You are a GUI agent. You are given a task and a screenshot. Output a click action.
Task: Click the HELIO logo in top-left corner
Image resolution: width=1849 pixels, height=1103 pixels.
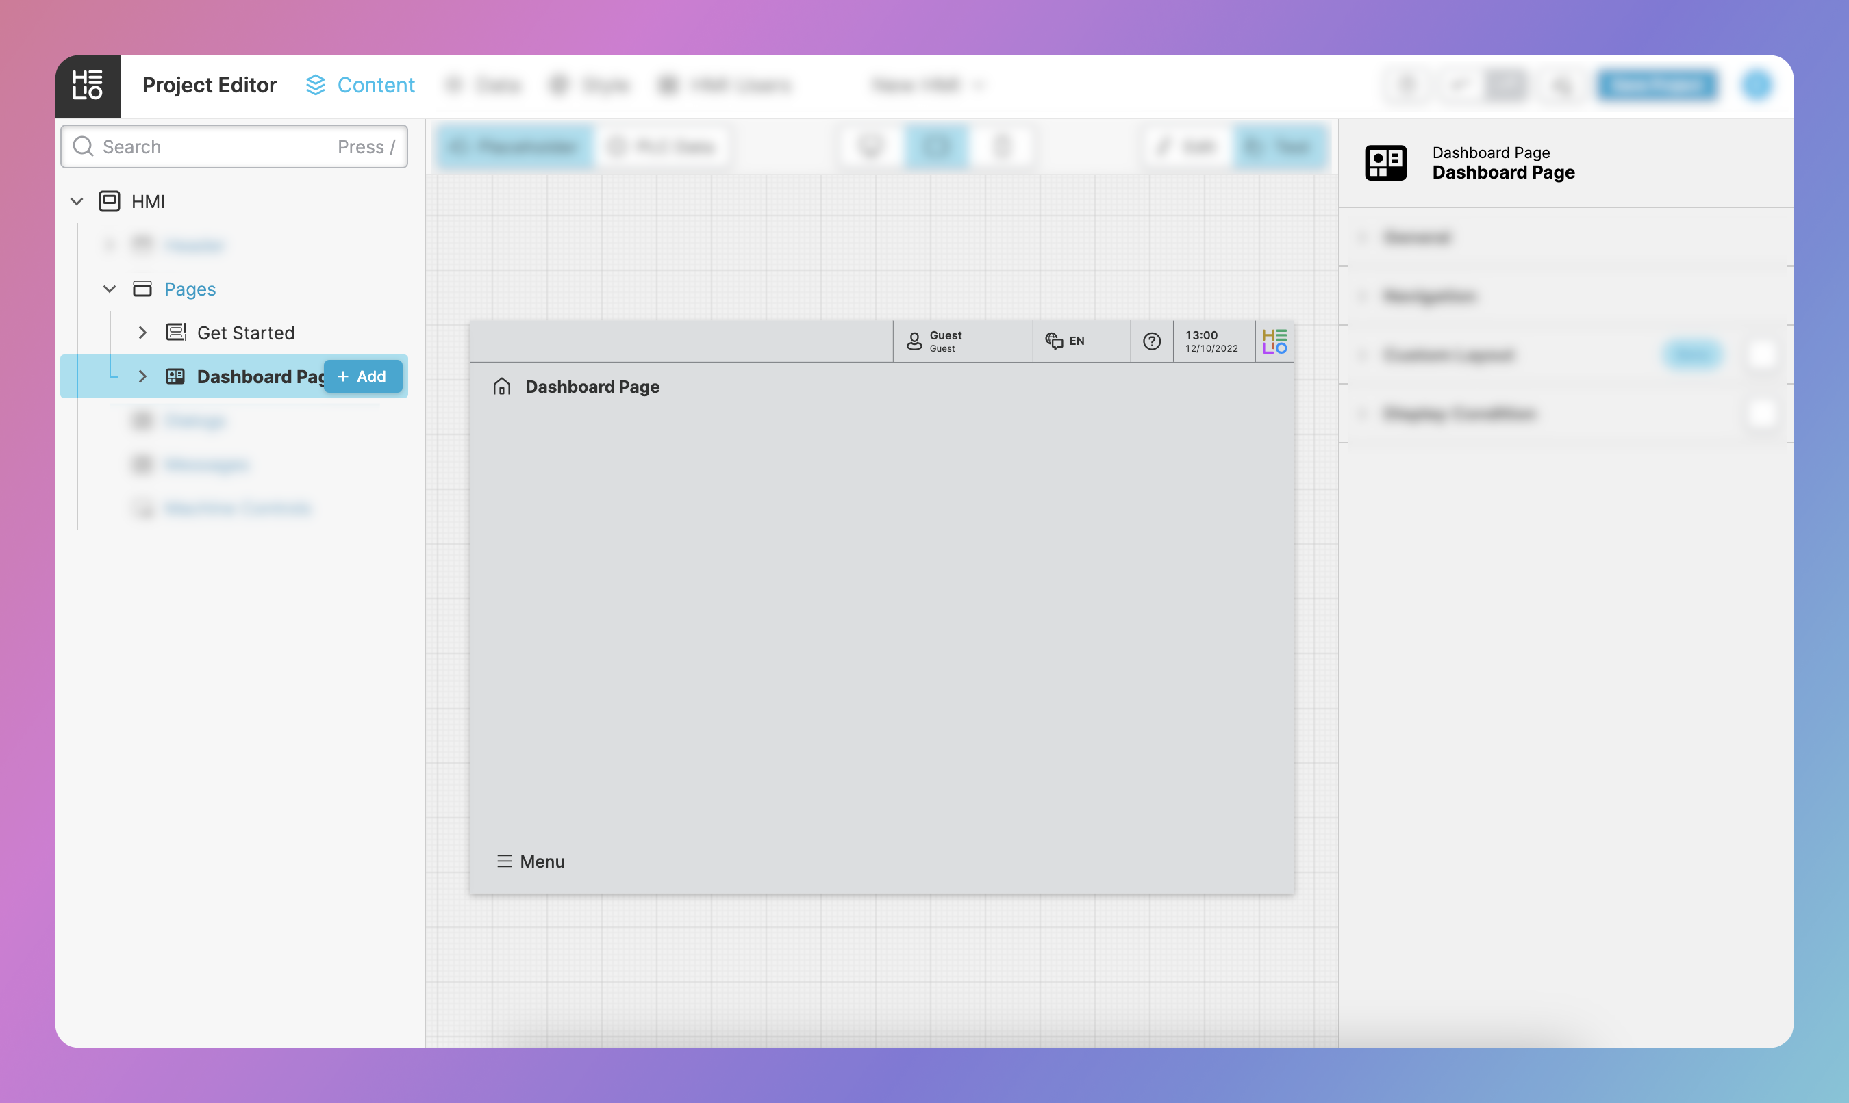tap(87, 86)
